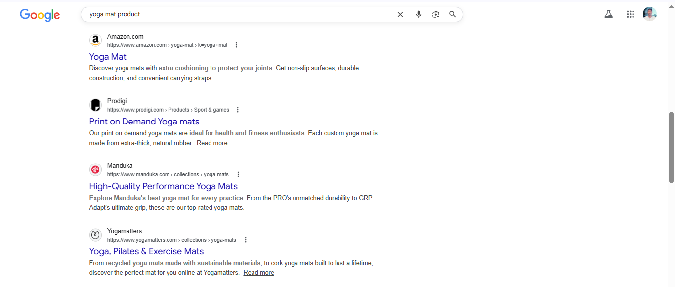Select the Yogamatters favicon
Screen dimensions: 675x287
point(95,235)
